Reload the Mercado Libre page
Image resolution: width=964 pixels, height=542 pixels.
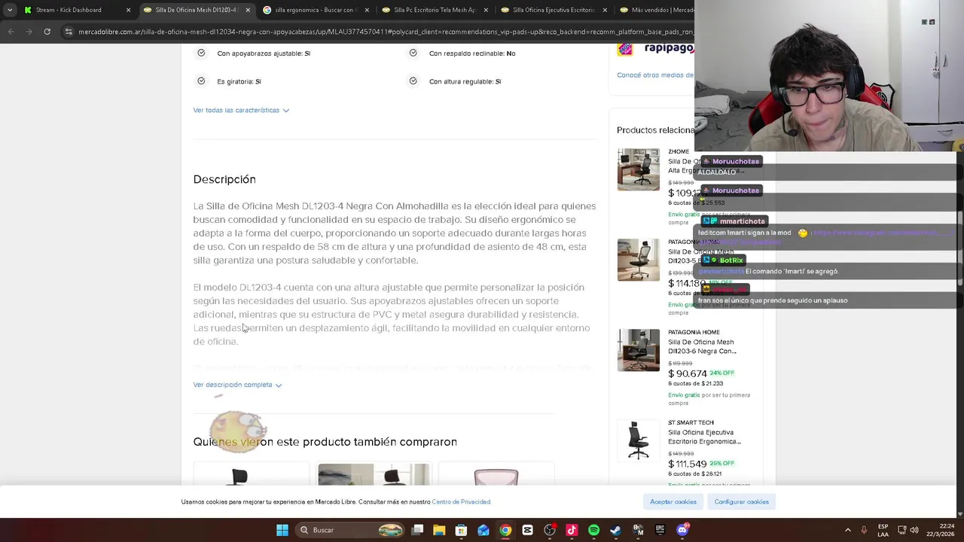[x=47, y=32]
